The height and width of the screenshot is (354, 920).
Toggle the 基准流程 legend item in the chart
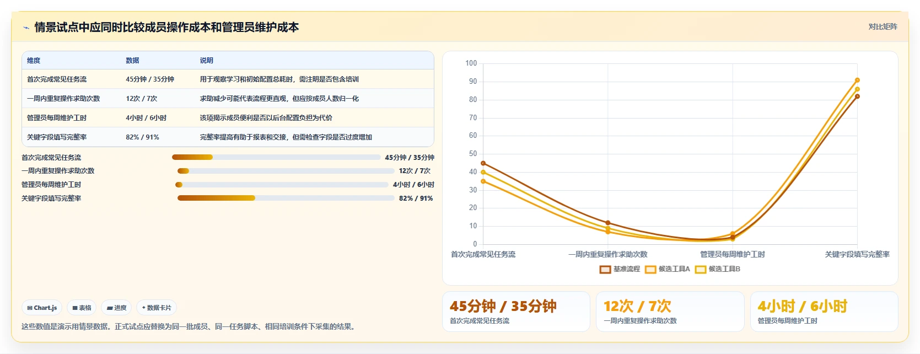pos(620,269)
